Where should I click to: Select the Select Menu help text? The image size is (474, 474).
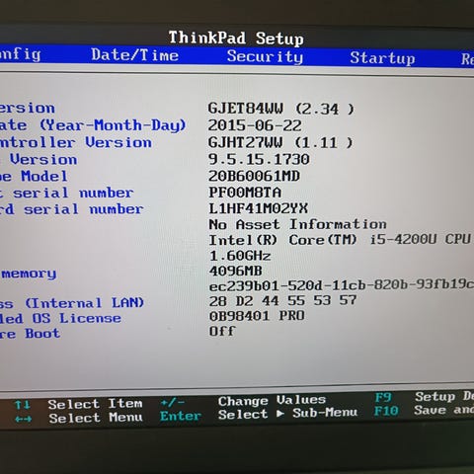click(x=96, y=418)
